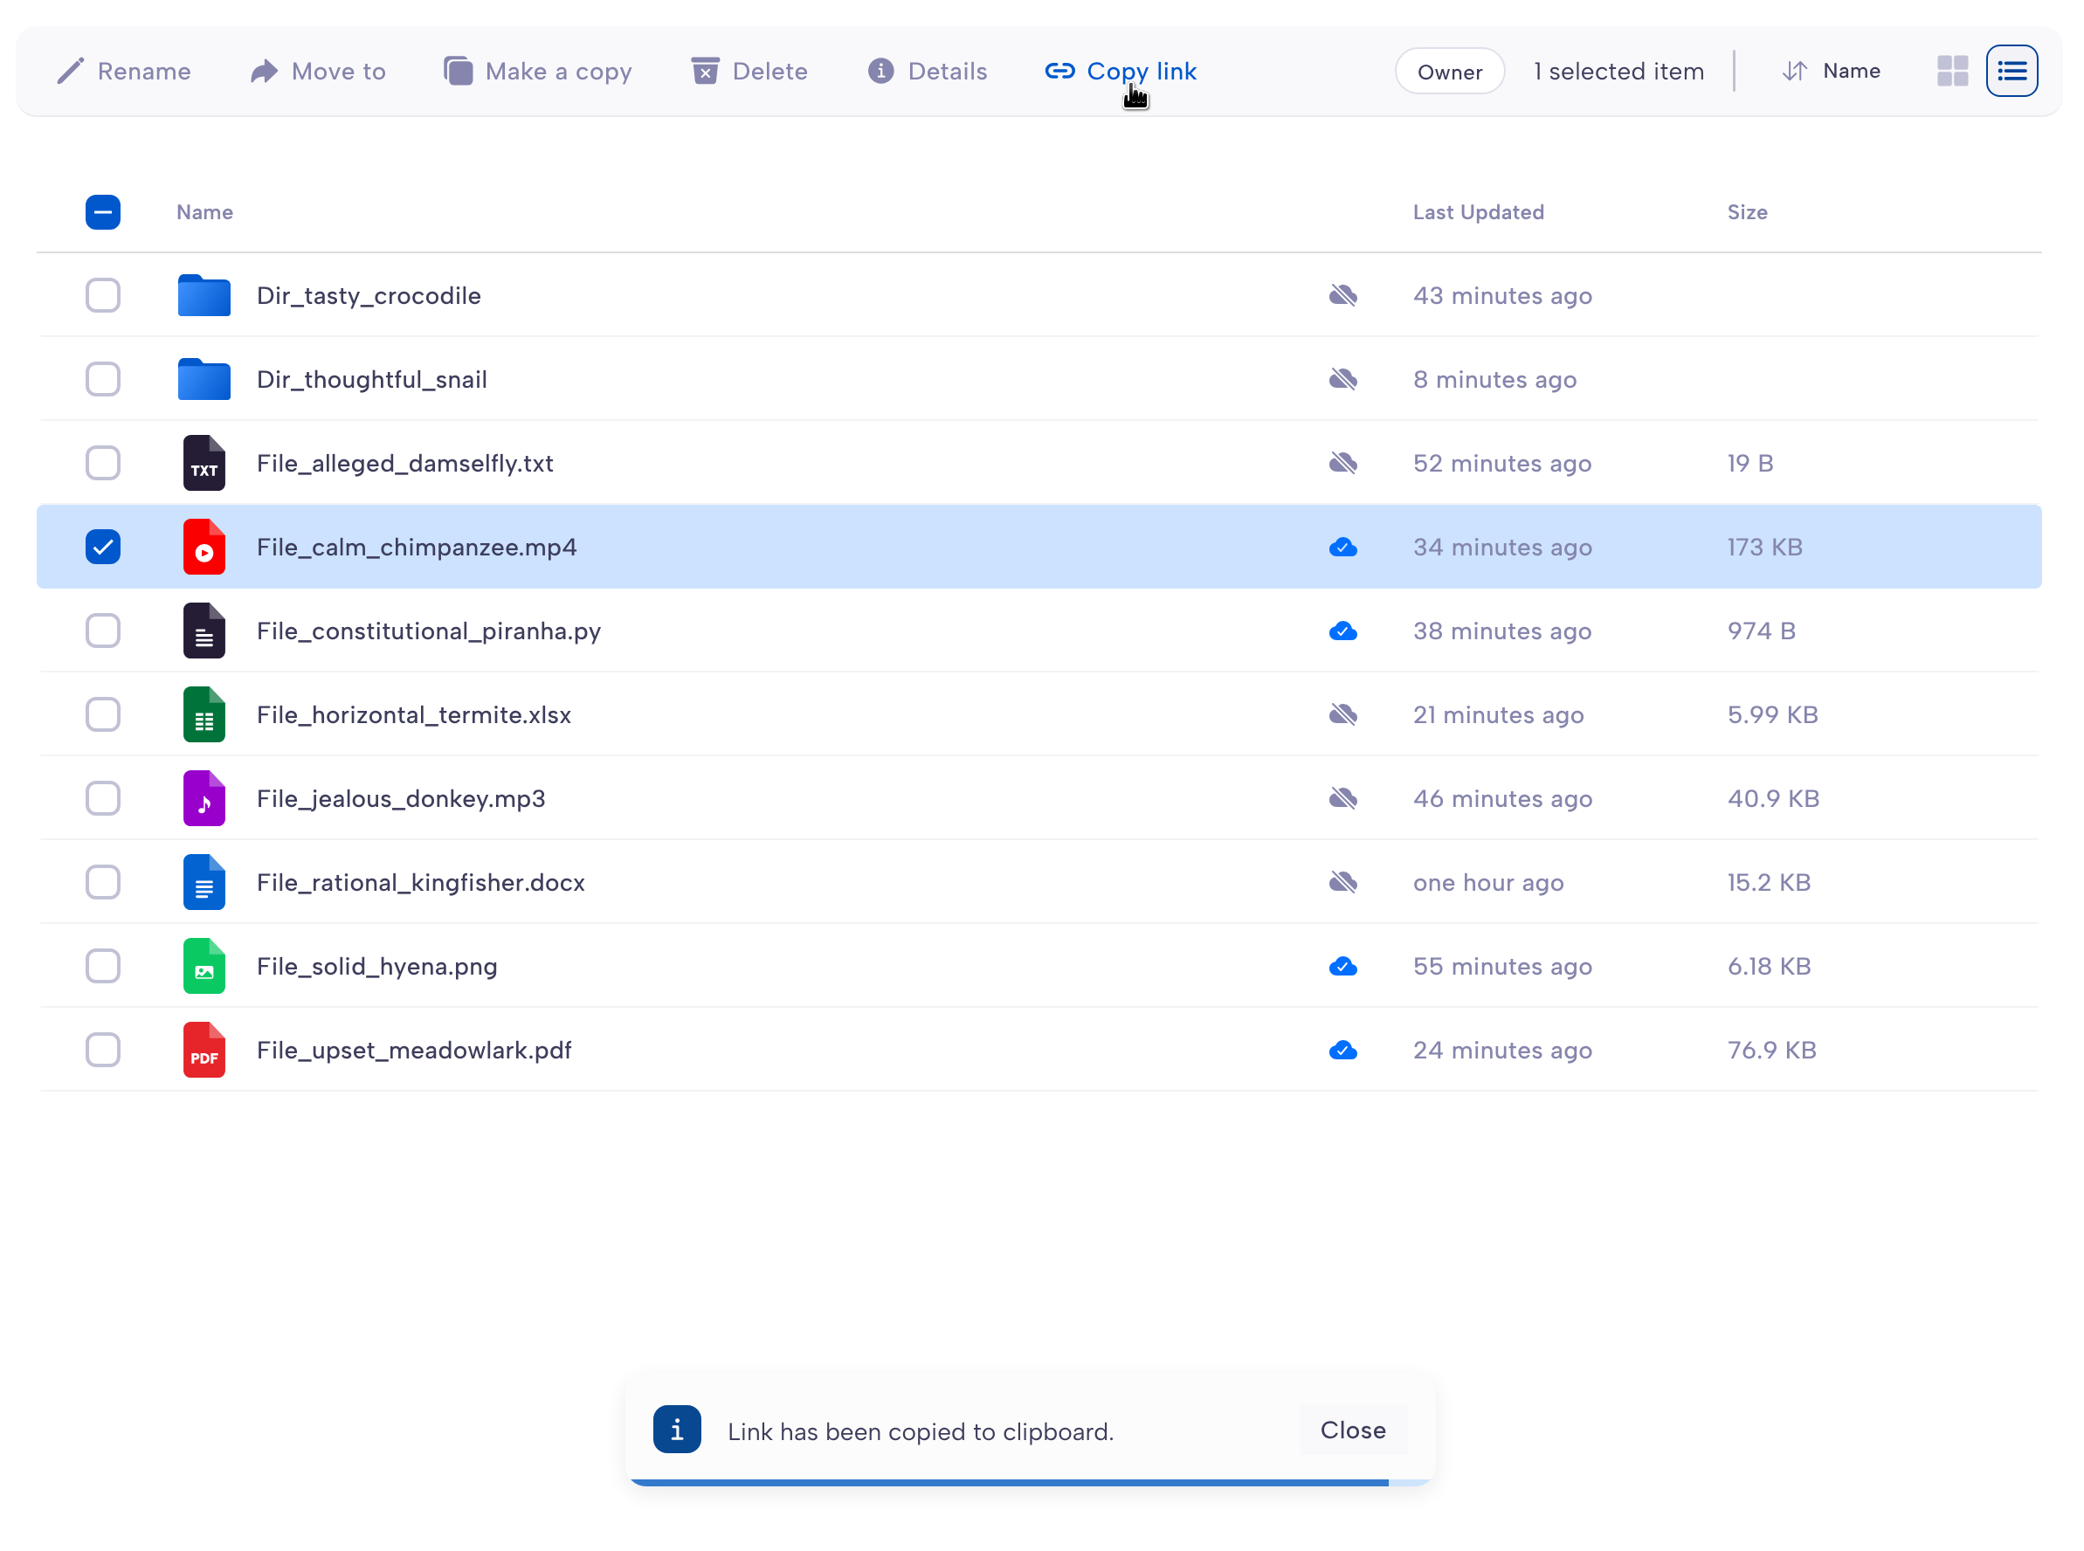Click the Copy link label
This screenshot has height=1551, width=2084.
point(1142,72)
